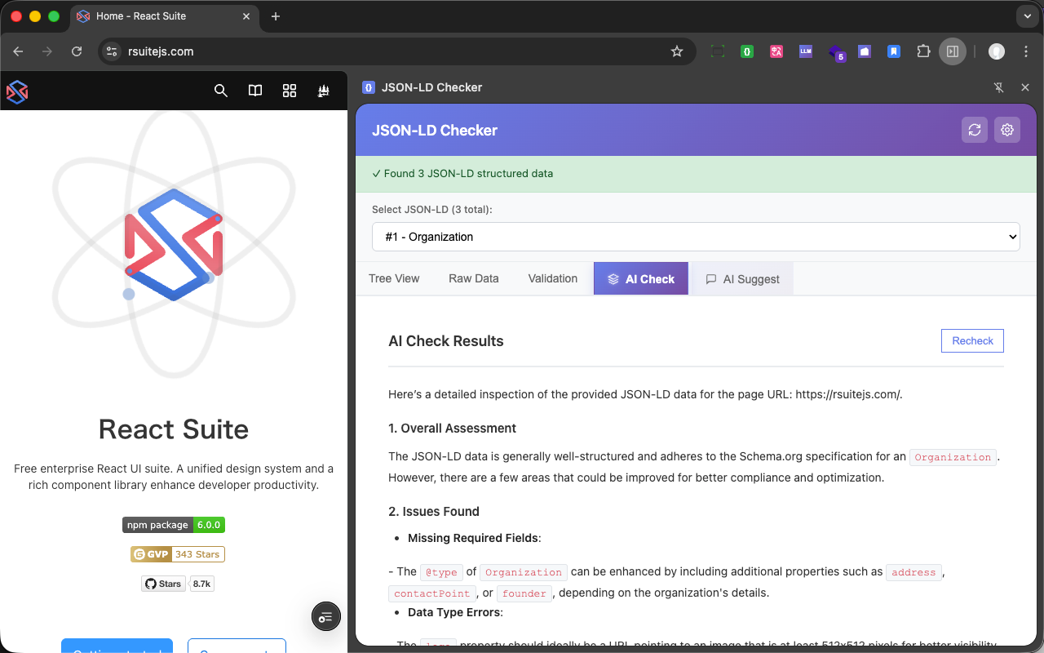
Task: Open the tab search dropdown arrow
Action: coord(1026,16)
